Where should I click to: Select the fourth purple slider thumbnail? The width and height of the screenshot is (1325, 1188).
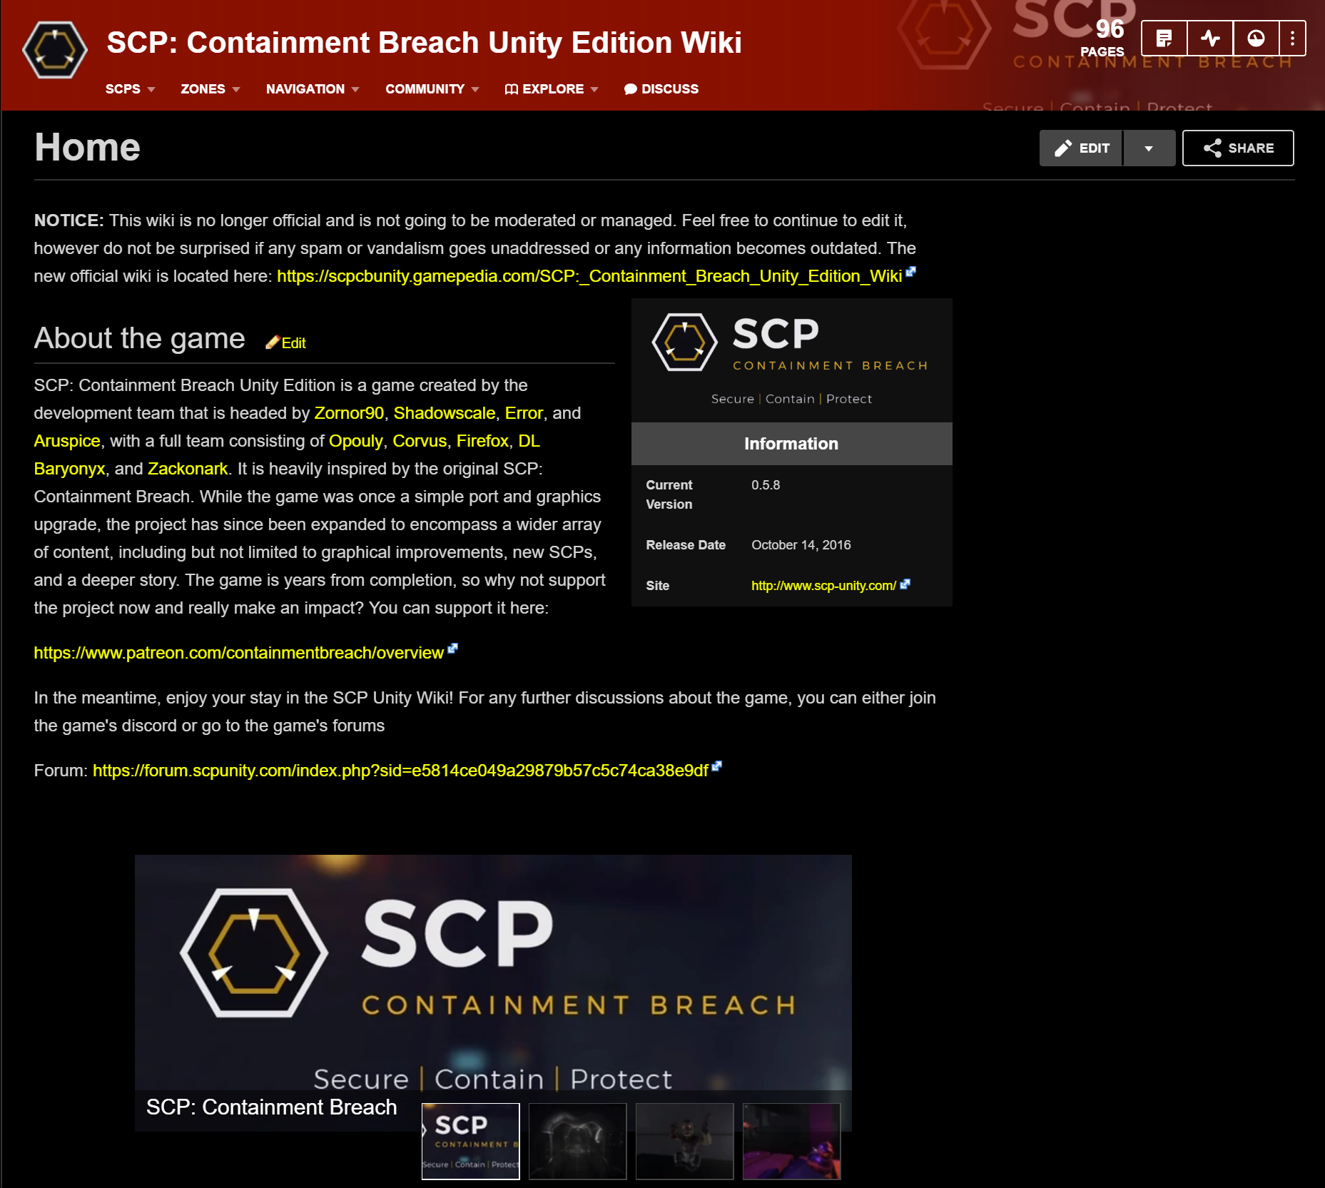(792, 1141)
